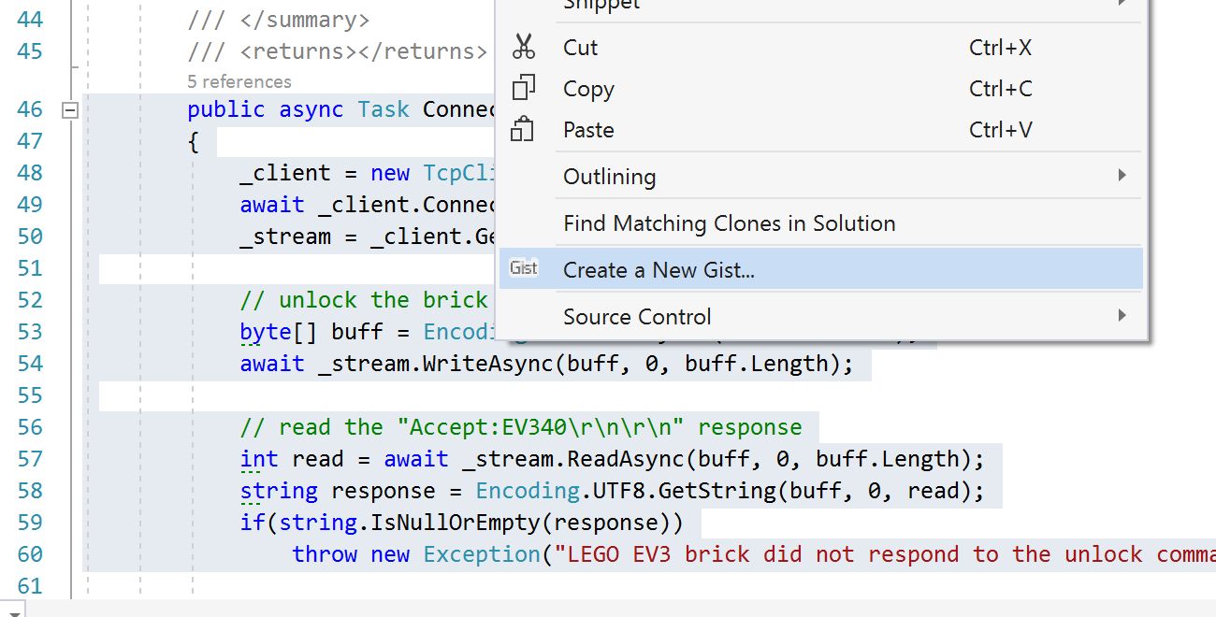This screenshot has width=1216, height=617.
Task: Open the Source Control menu entry
Action: (x=637, y=317)
